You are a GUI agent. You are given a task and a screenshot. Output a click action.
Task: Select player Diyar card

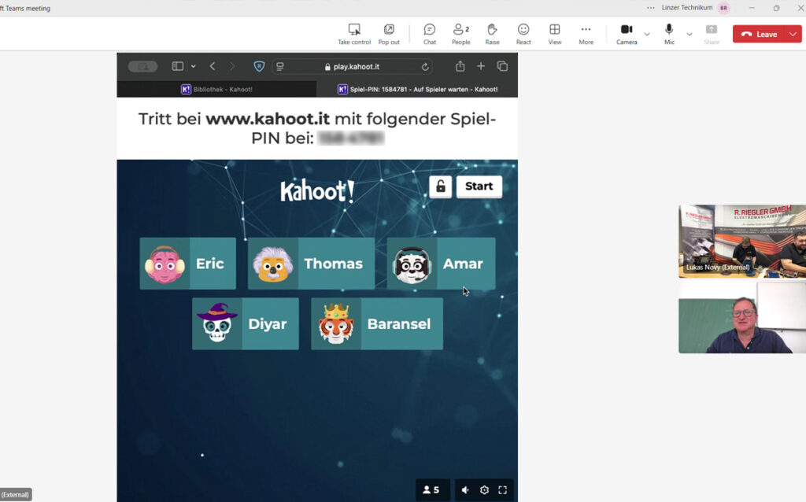[x=246, y=323]
